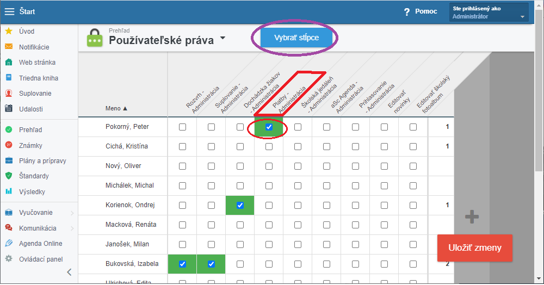Select the name Nový, Oliver
Screen dimensions: 544x285
click(123, 166)
